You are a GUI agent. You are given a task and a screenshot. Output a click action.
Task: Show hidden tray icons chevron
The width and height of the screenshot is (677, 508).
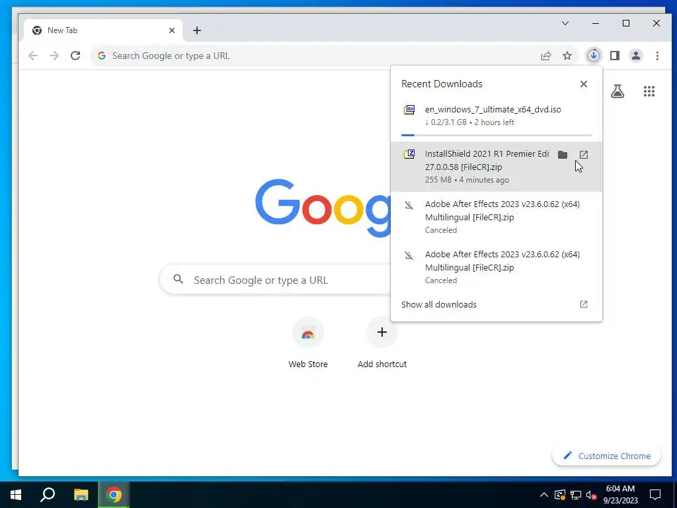(x=544, y=495)
